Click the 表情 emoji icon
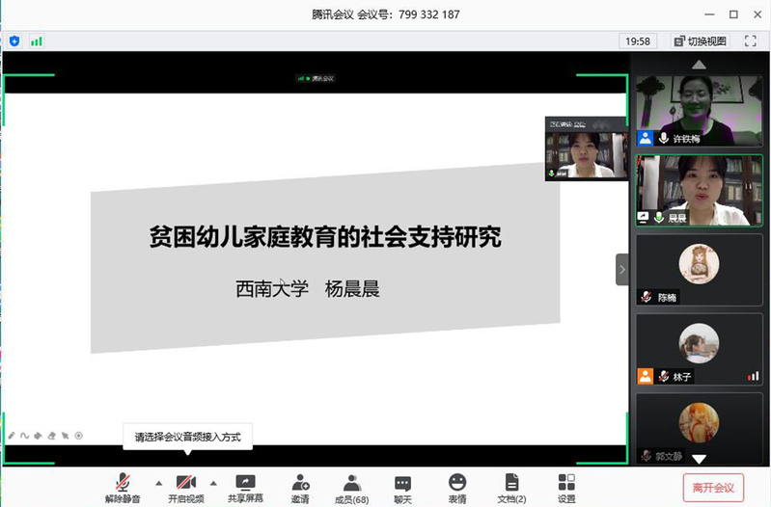The image size is (771, 507). coord(456,482)
